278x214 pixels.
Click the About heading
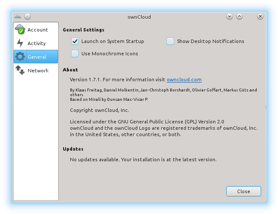[70, 70]
